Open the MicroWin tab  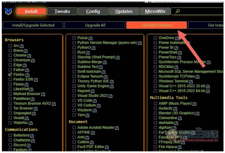(155, 11)
